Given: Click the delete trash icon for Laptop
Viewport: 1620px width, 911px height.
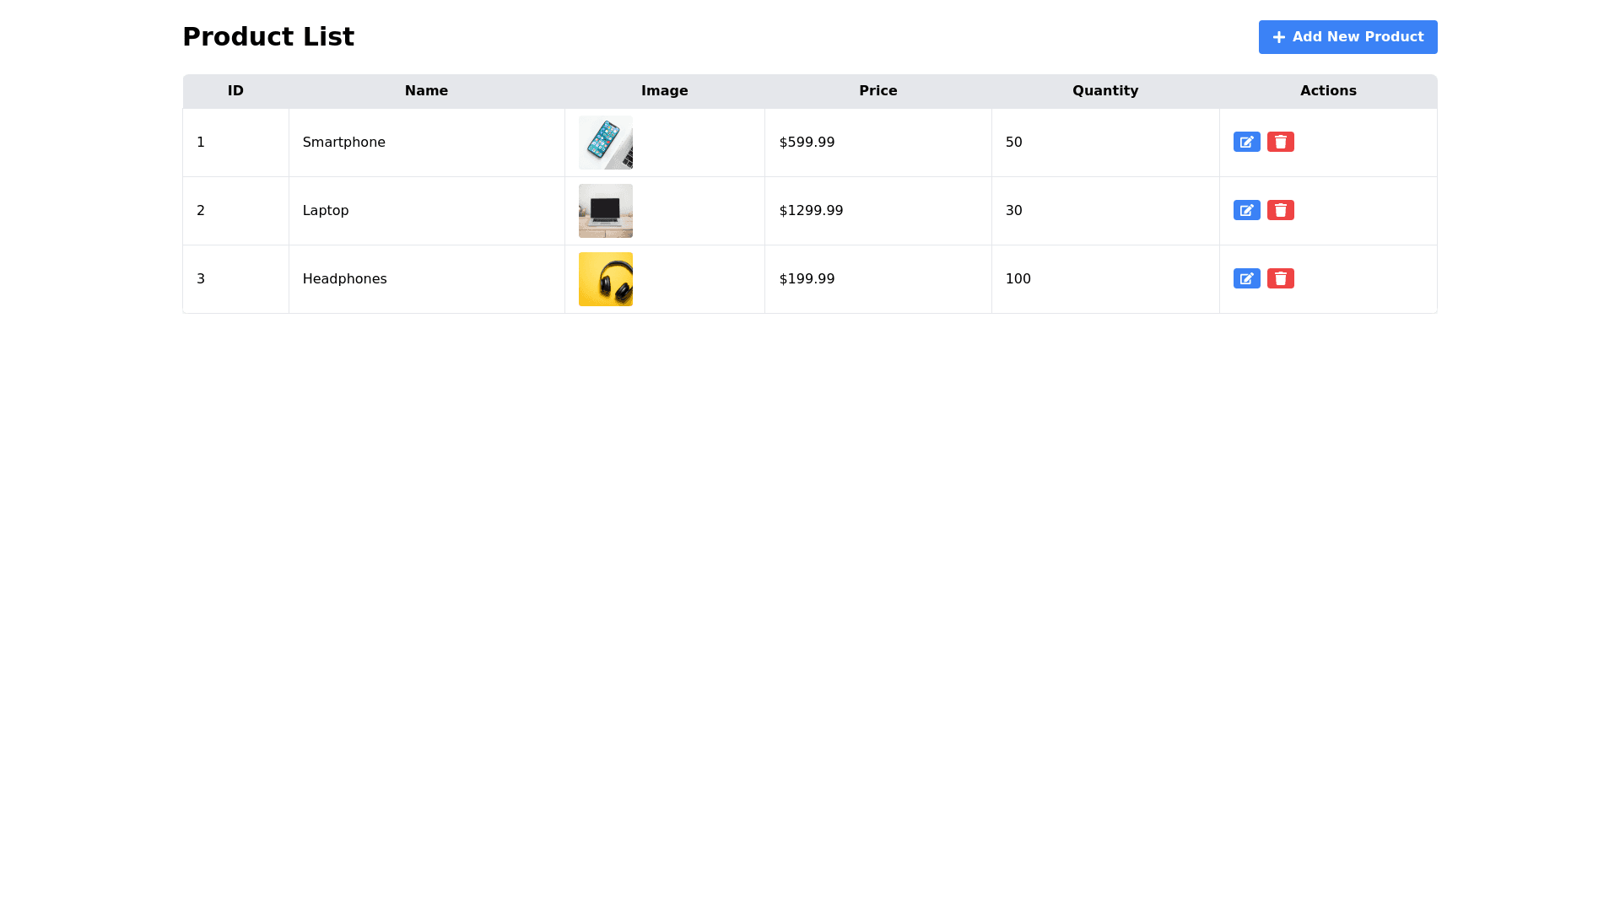Looking at the screenshot, I should coord(1281,210).
